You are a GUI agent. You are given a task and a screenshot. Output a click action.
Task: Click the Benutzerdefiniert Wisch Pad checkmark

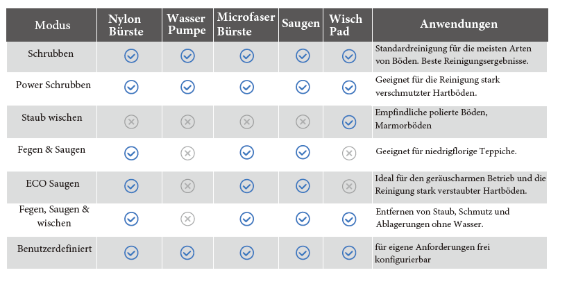(349, 251)
